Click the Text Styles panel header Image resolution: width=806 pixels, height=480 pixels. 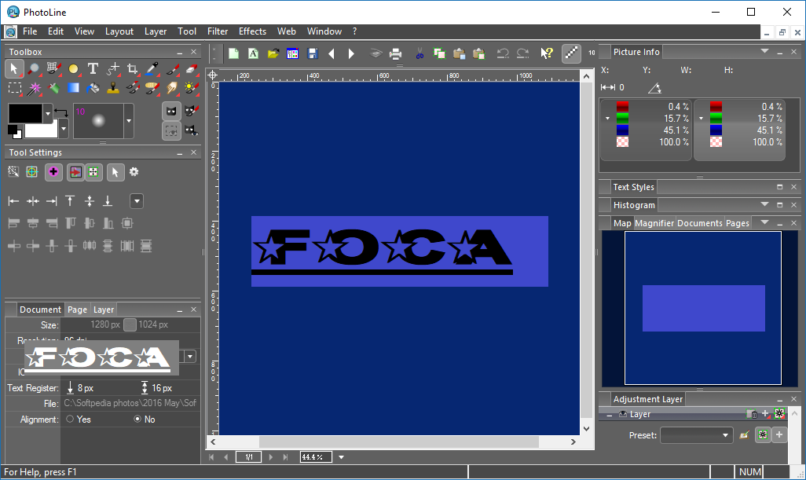[633, 187]
